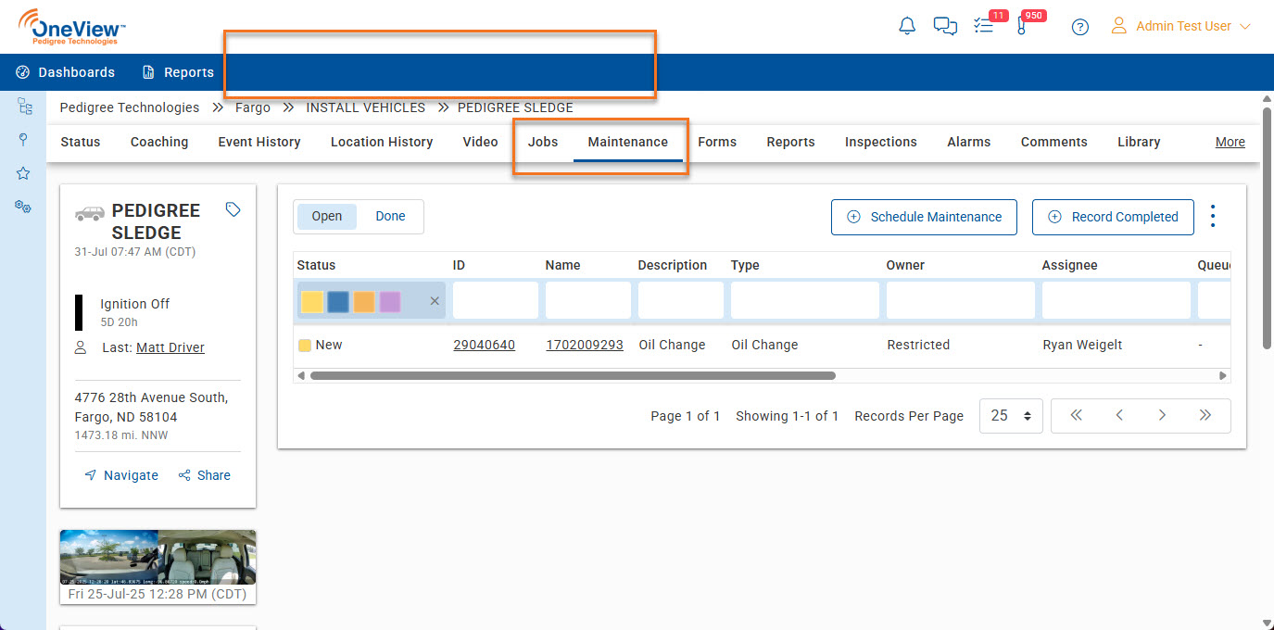
Task: Expand the Admin Test User dropdown arrow
Action: (1245, 27)
